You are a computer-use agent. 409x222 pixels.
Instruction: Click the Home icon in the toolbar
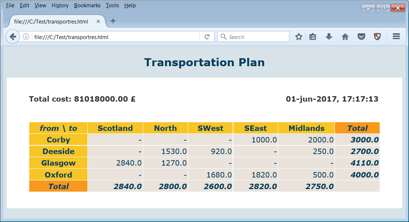pyautogui.click(x=345, y=37)
